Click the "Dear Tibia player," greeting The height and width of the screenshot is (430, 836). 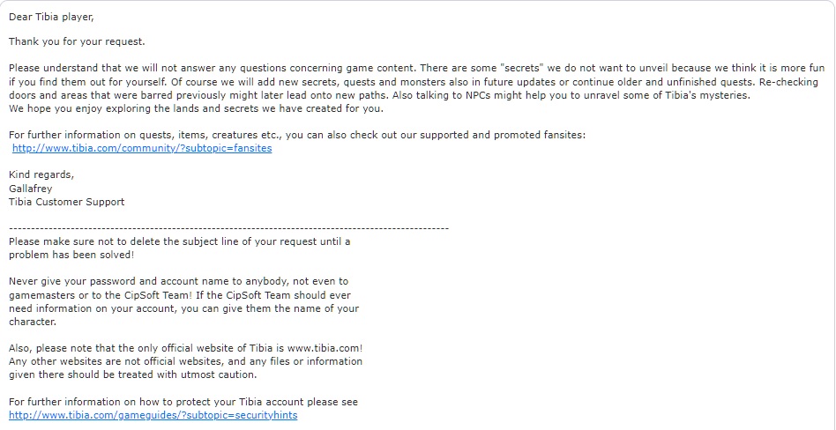pyautogui.click(x=51, y=15)
